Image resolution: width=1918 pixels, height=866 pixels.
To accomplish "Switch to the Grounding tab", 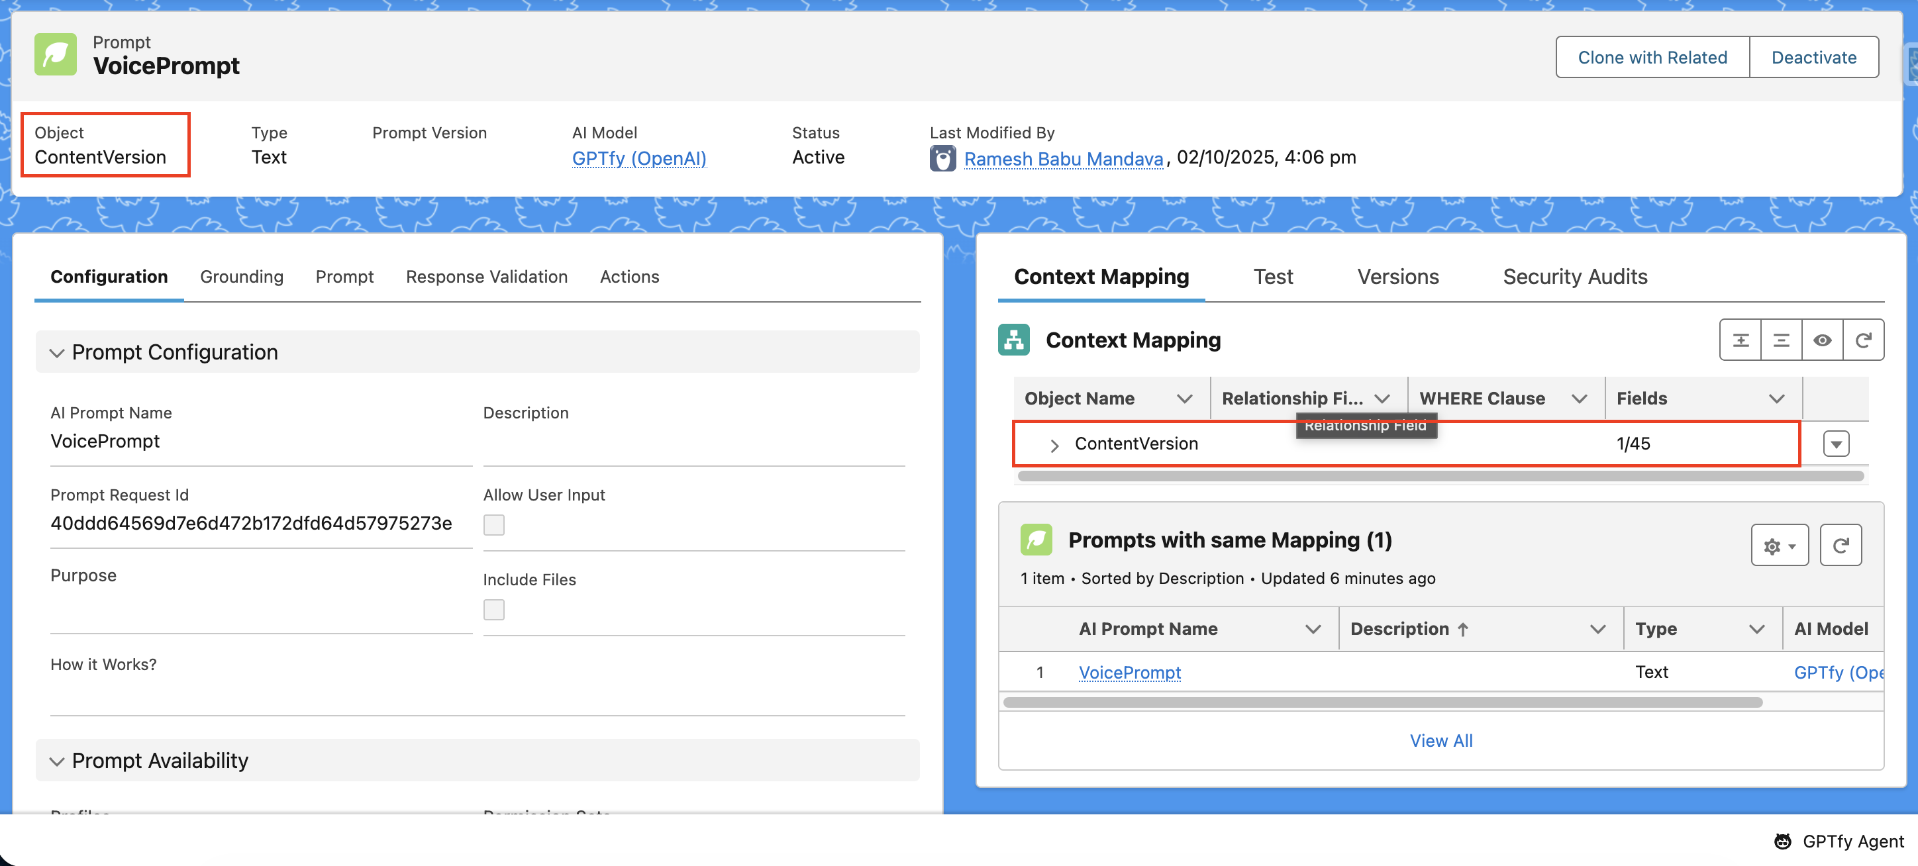I will 241,277.
